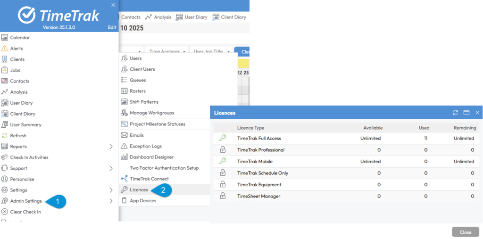Screen dimensions: 483x239
Task: Select Licences key icon in submenu
Action: (x=124, y=190)
